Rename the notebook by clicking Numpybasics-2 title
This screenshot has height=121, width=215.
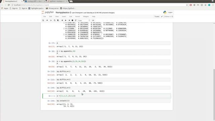63,12
